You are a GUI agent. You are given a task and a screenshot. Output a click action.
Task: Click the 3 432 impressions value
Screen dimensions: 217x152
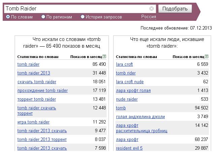(x=203, y=73)
